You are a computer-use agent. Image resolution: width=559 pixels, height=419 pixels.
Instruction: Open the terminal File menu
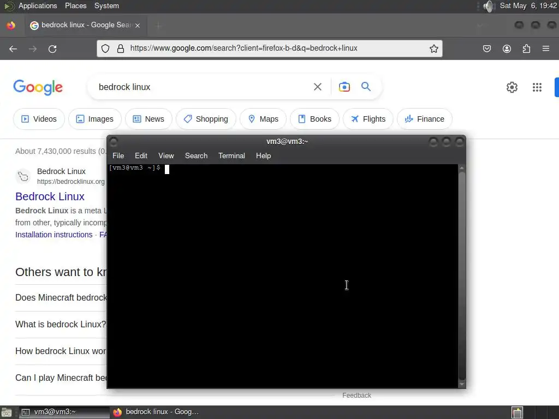(x=118, y=155)
